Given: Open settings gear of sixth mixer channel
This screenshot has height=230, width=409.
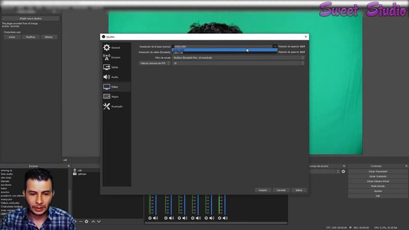Looking at the screenshot, I should (220, 218).
